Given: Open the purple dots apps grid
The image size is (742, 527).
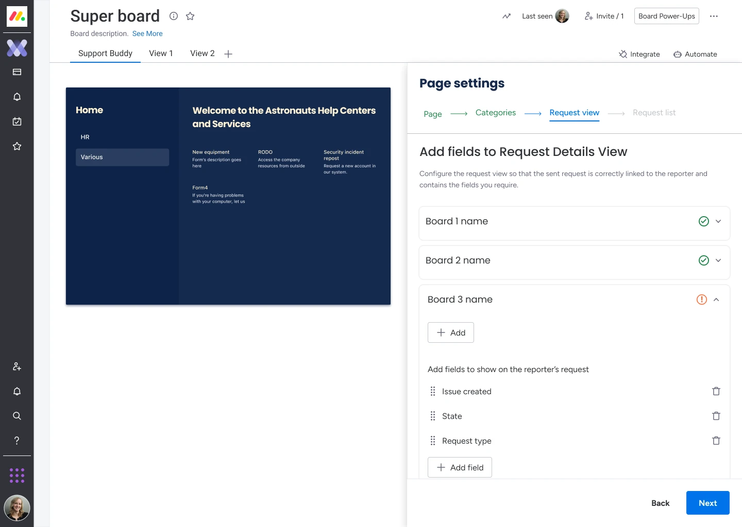Looking at the screenshot, I should pos(17,476).
